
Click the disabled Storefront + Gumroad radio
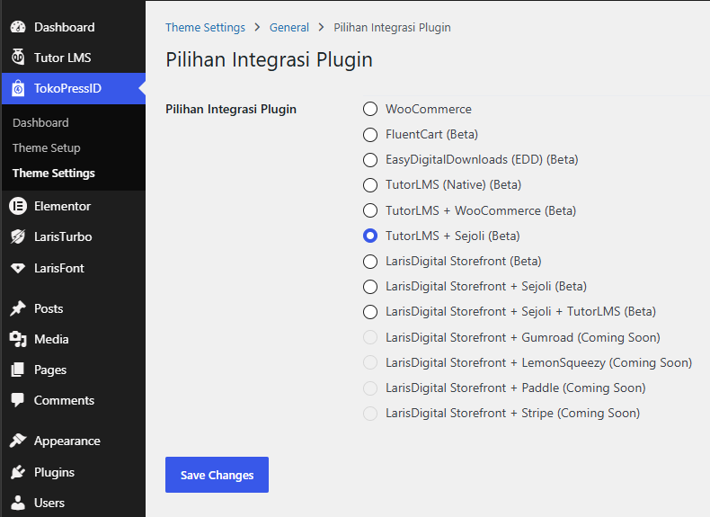pos(370,337)
